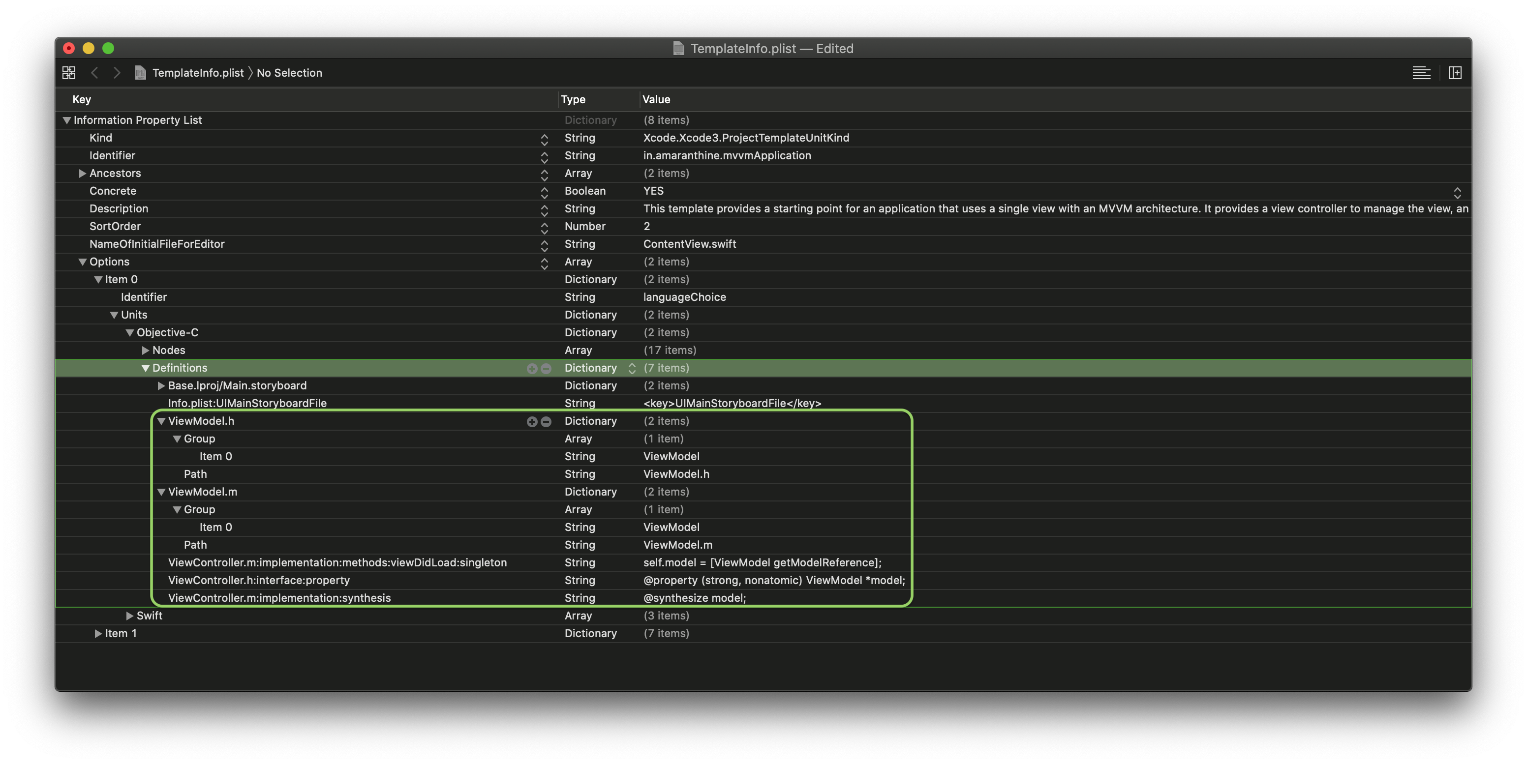Image resolution: width=1527 pixels, height=764 pixels.
Task: Collapse the Options array
Action: point(82,262)
